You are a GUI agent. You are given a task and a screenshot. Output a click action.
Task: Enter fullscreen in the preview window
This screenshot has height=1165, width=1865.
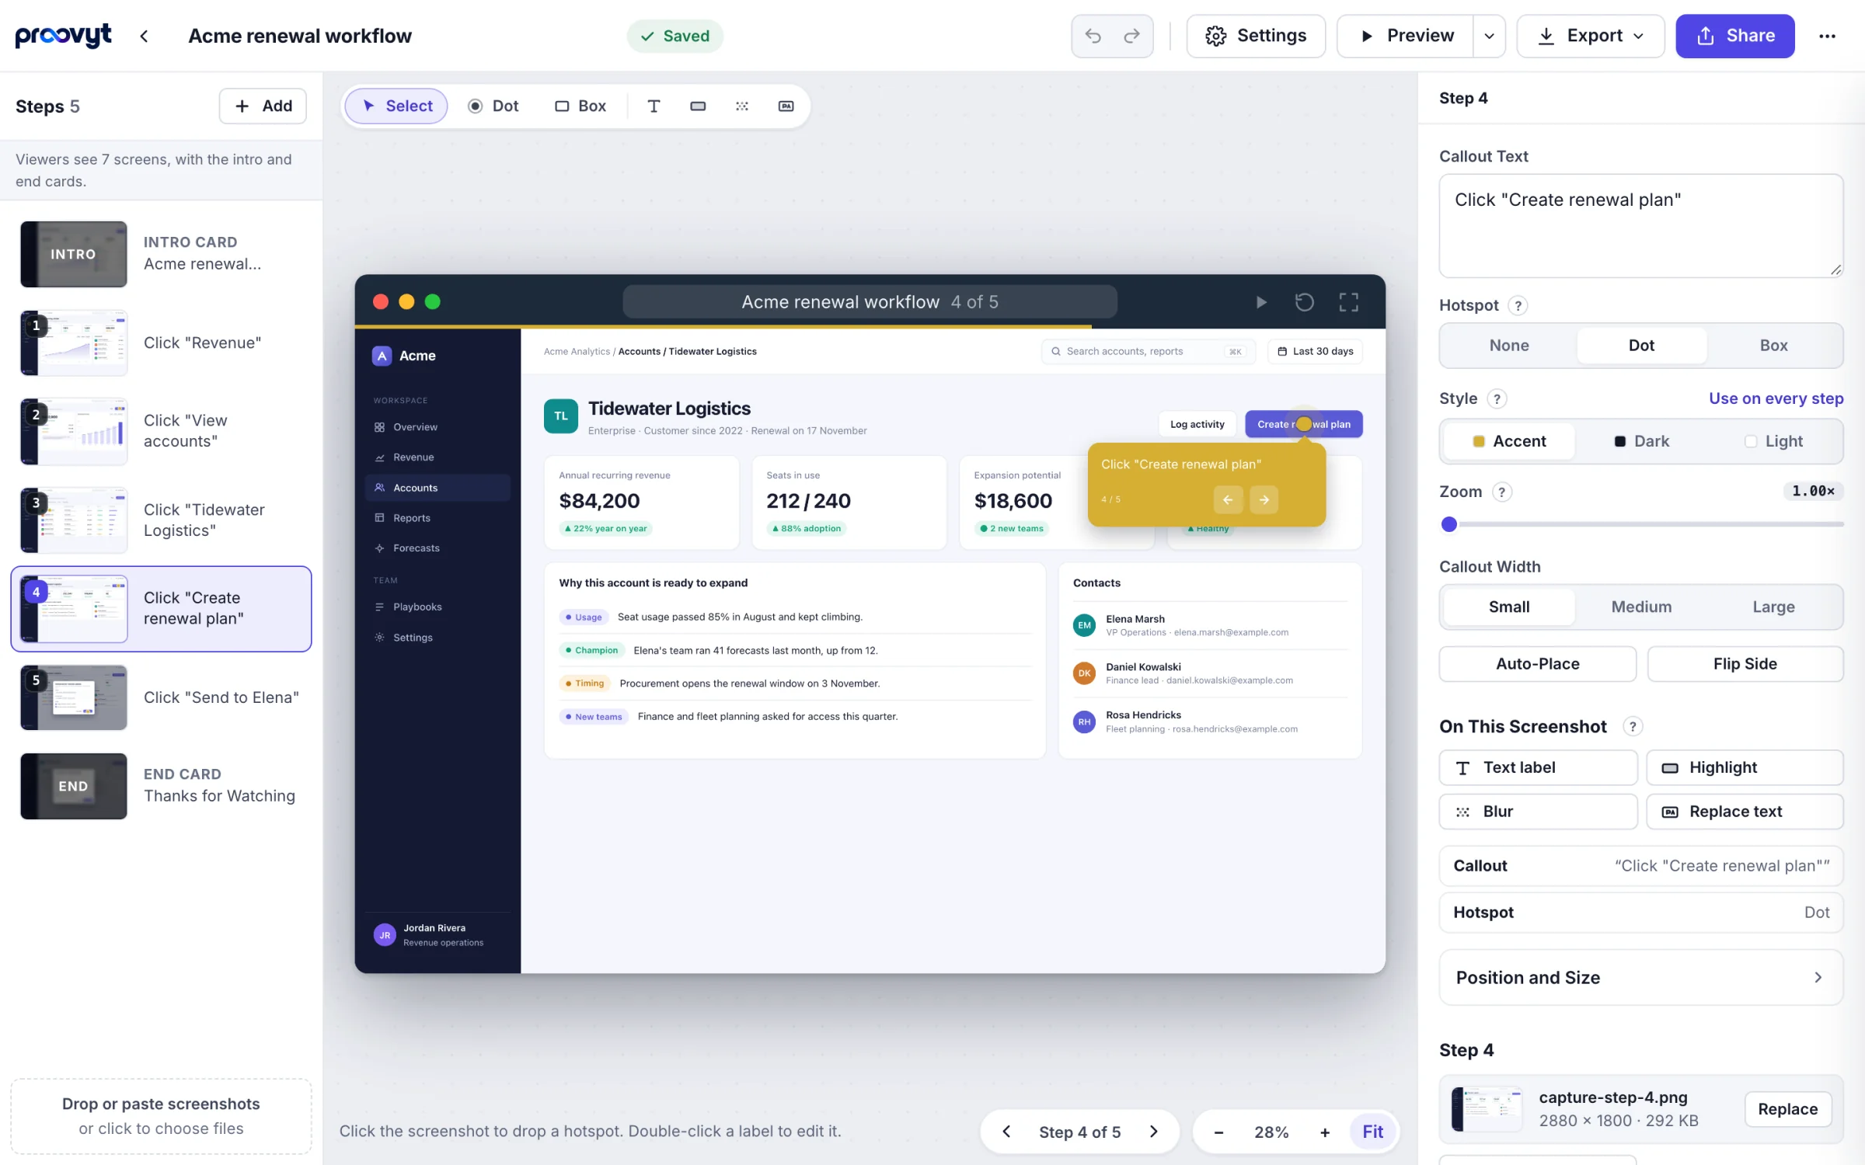point(1349,302)
